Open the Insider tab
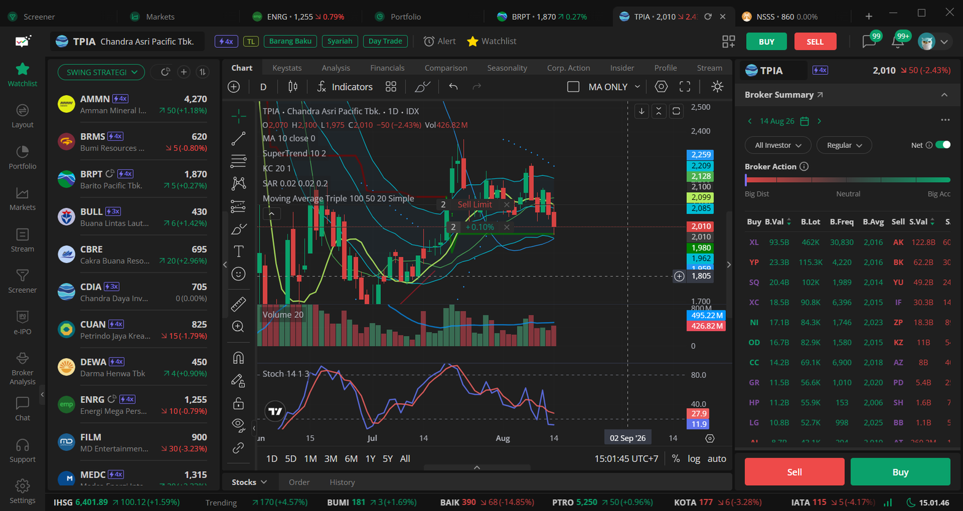Screen dimensions: 963x511 (x=622, y=68)
